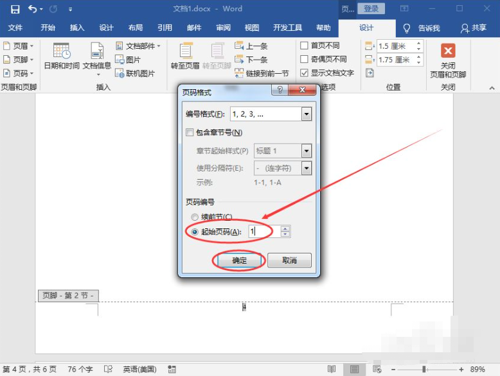Click the page number in footer
The image size is (500, 376).
244,307
